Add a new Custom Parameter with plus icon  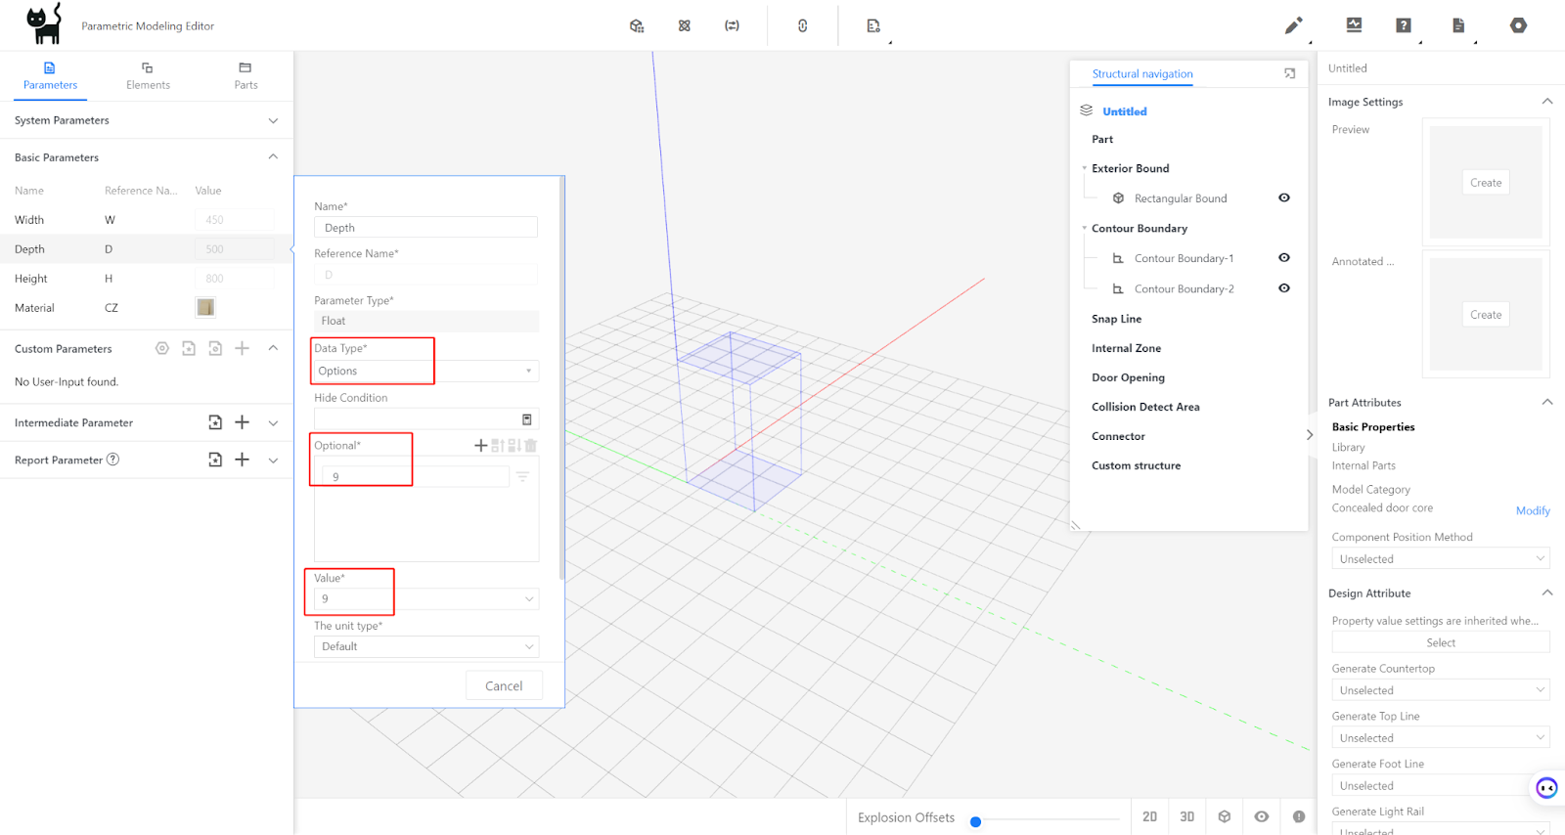[x=243, y=348]
